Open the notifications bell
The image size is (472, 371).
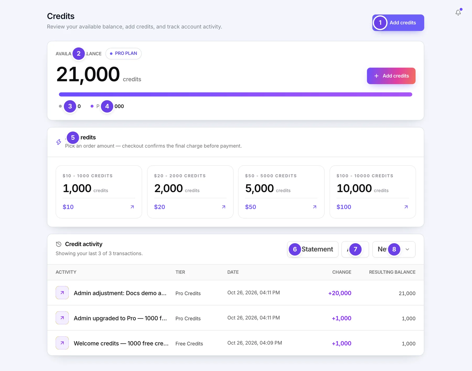pyautogui.click(x=458, y=12)
